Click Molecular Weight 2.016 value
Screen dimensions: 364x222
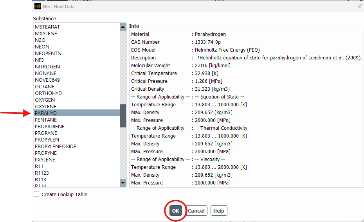(x=213, y=66)
